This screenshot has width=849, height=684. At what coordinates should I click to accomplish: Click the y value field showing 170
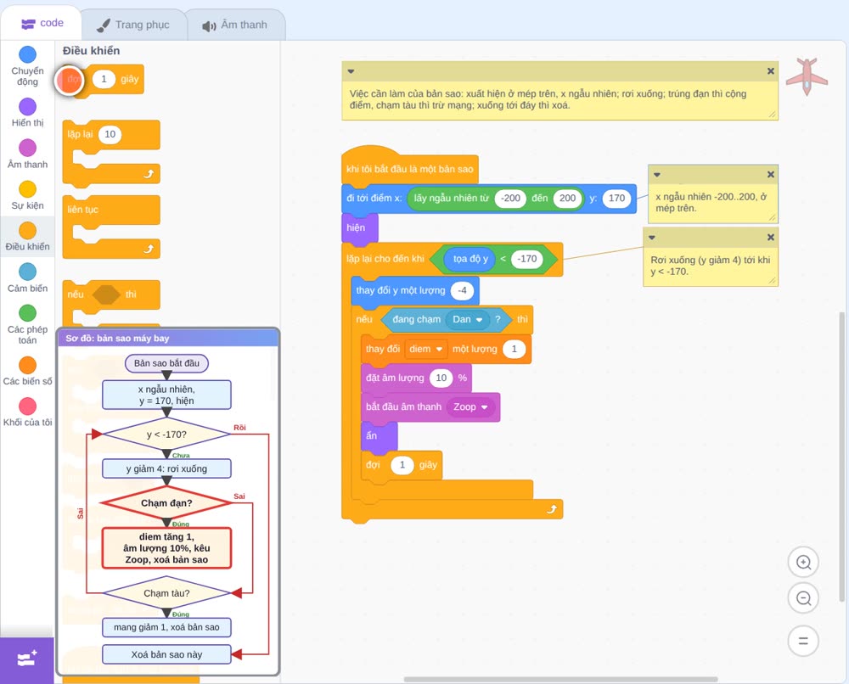tap(616, 198)
